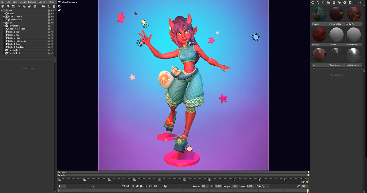This screenshot has width=367, height=193.
Task: Play the animation
Action: point(142,186)
